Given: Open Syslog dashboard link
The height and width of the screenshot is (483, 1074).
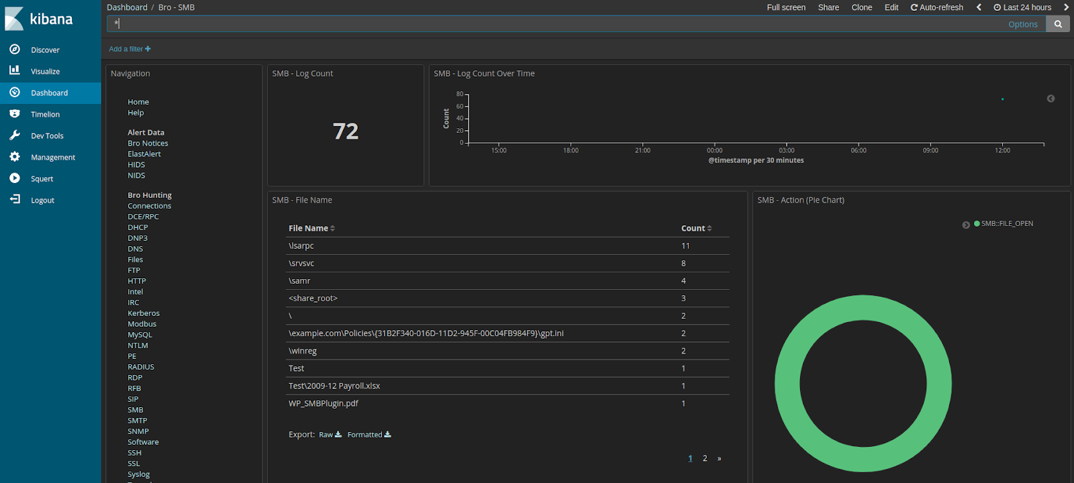Looking at the screenshot, I should [138, 474].
